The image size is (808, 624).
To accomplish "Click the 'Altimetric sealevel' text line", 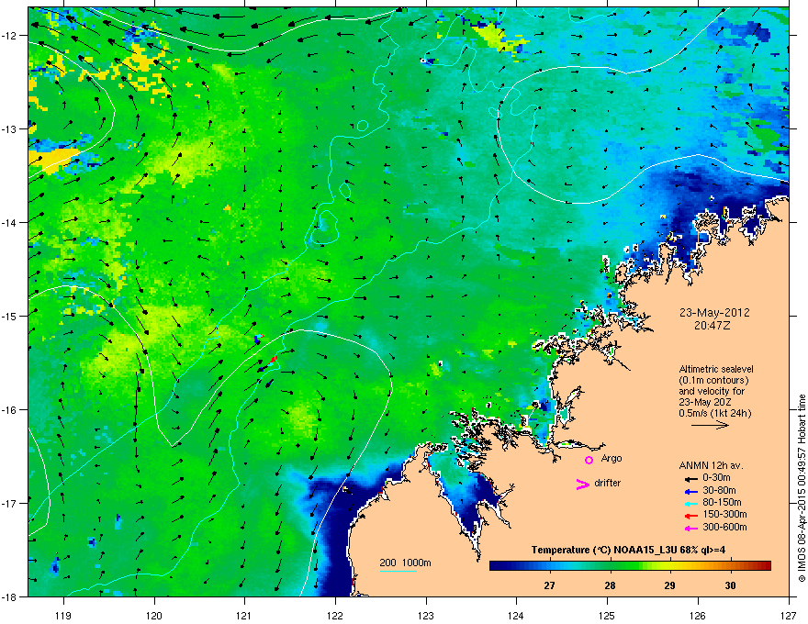I will [x=716, y=369].
